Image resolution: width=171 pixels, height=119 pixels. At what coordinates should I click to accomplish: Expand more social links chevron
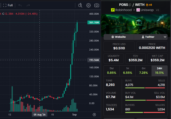[x=165, y=37]
